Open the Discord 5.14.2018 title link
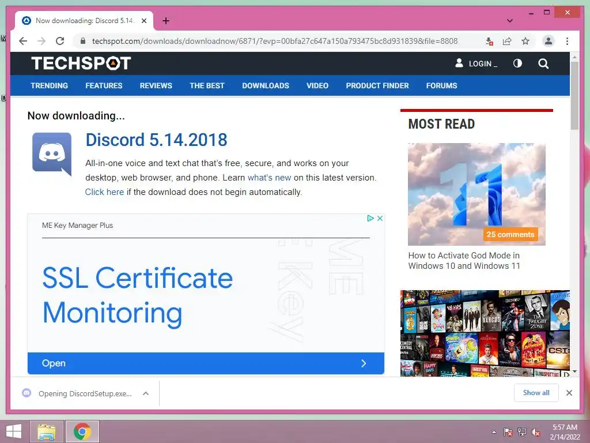 tap(157, 140)
